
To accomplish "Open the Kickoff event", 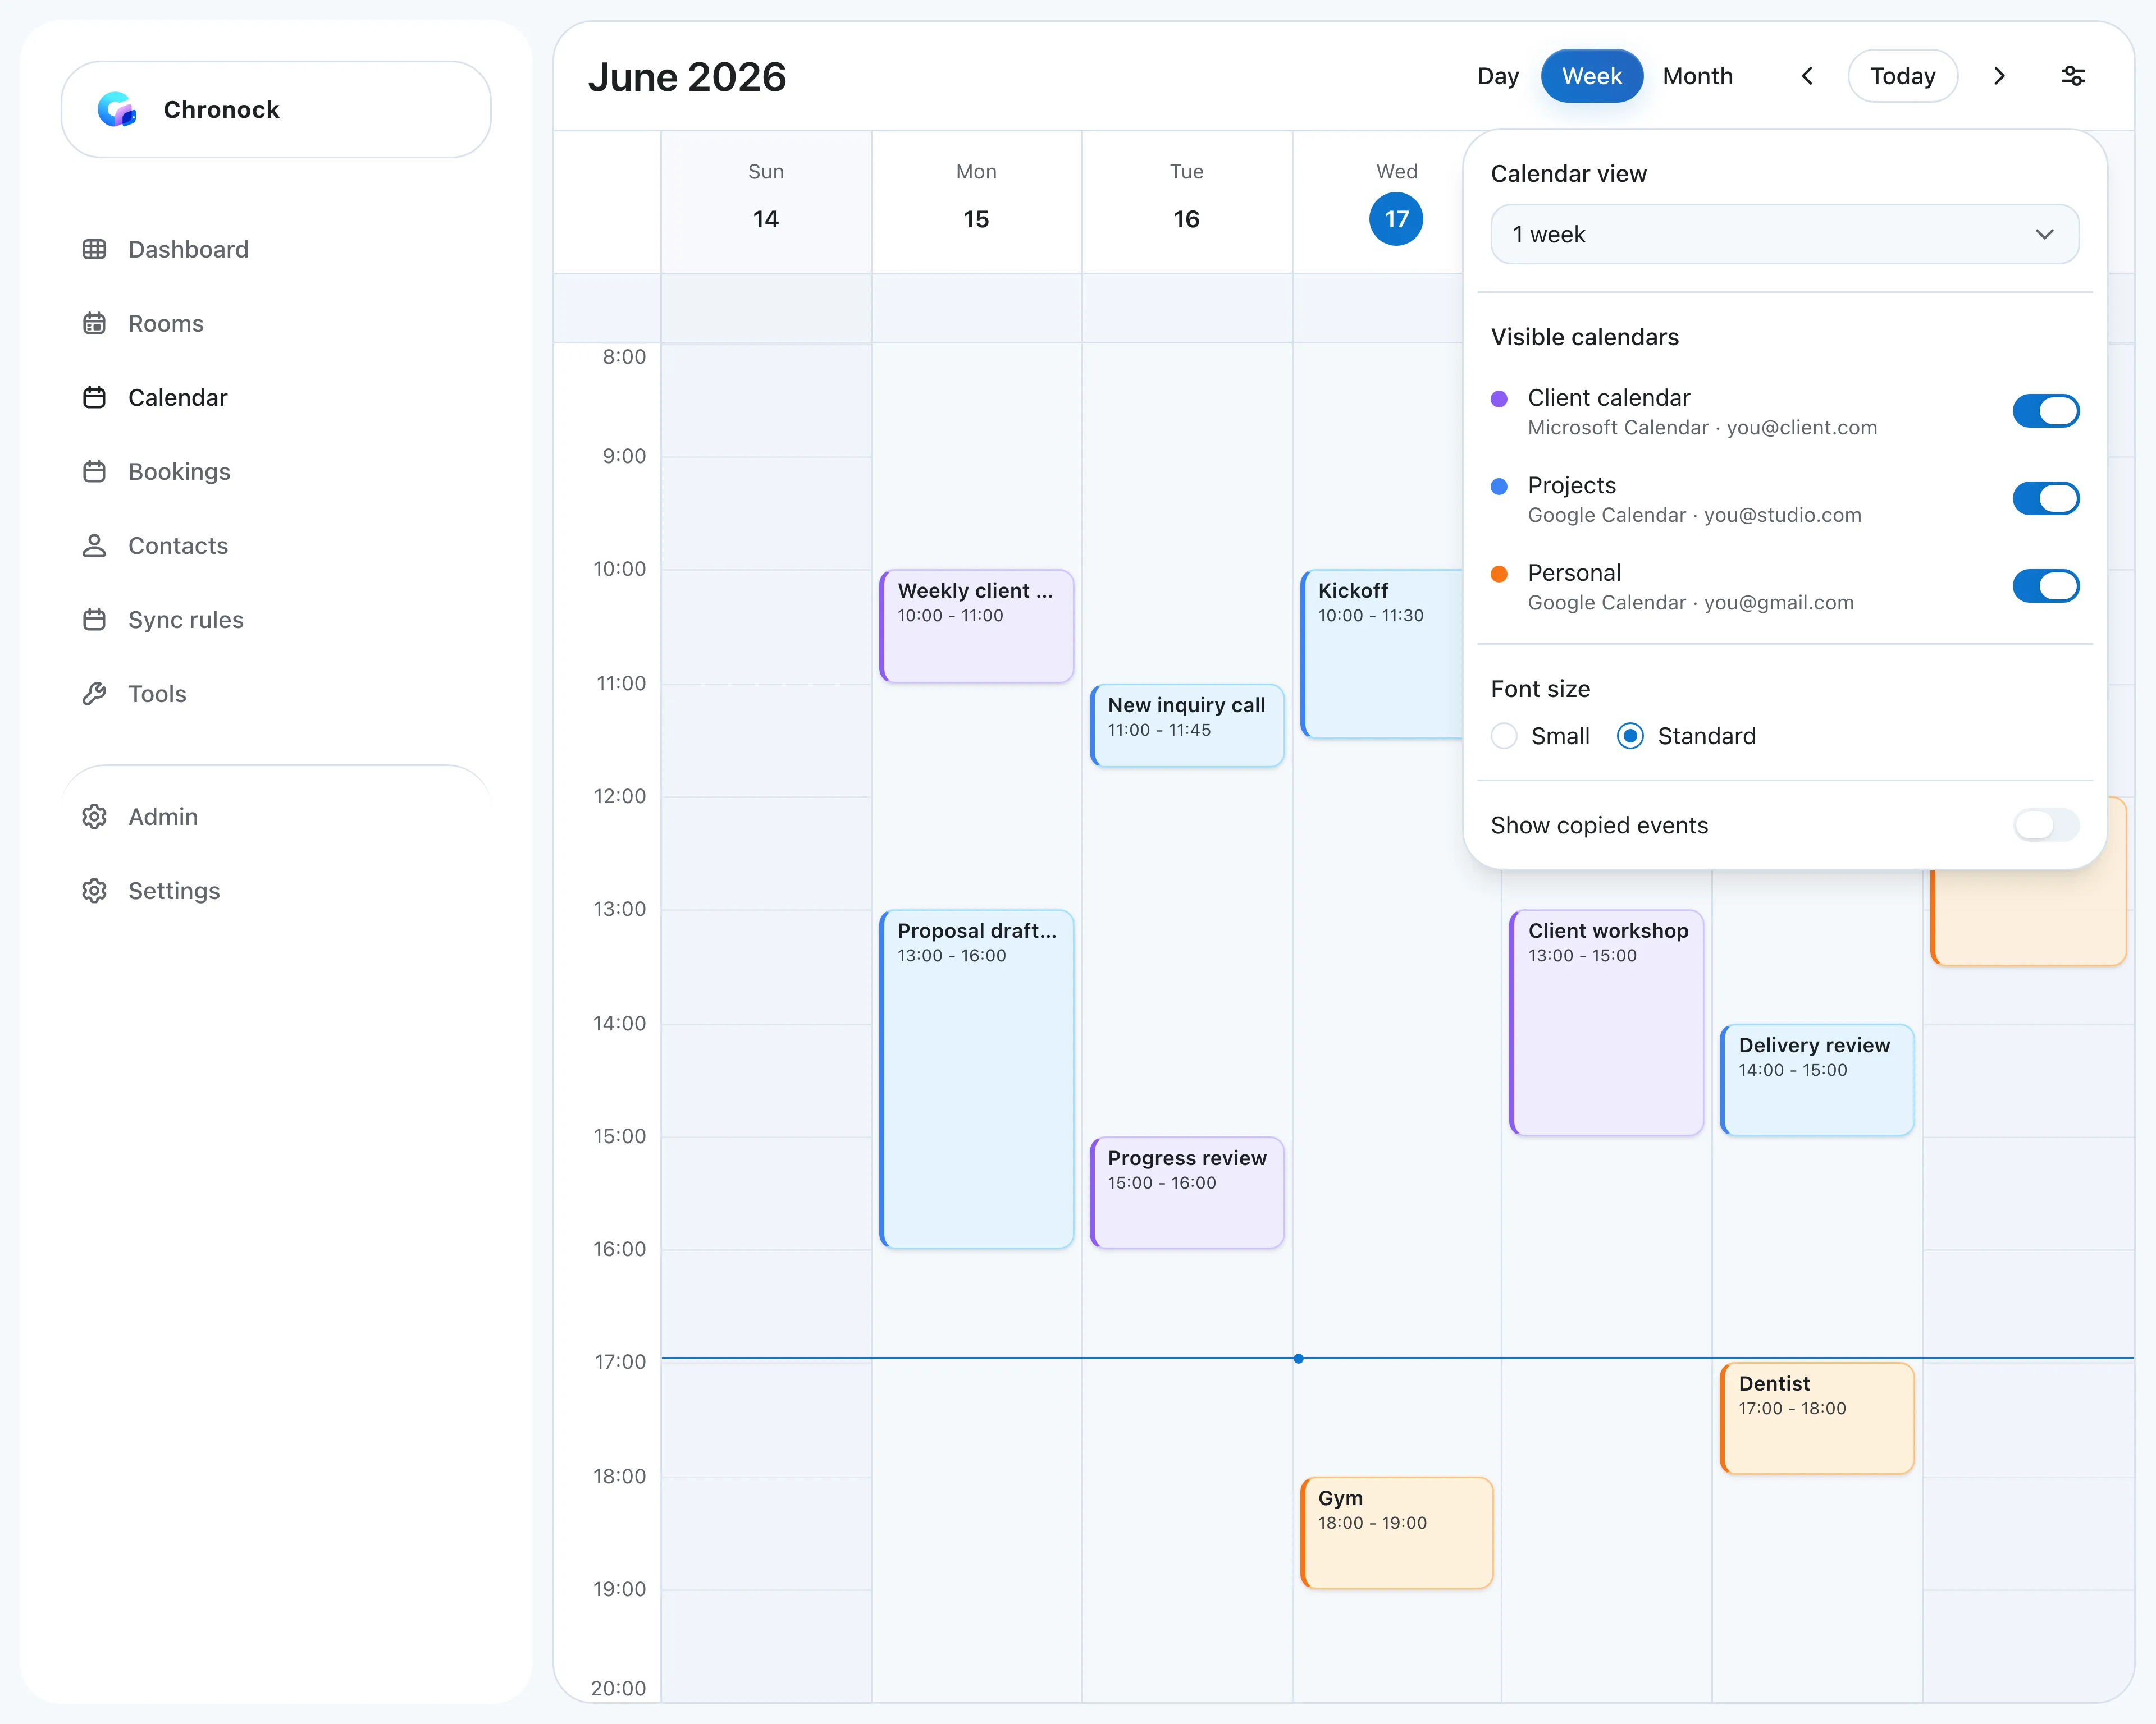I will 1382,654.
